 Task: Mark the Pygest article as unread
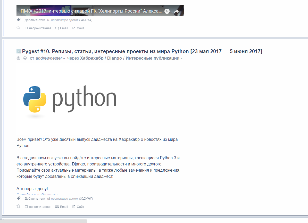38,207
